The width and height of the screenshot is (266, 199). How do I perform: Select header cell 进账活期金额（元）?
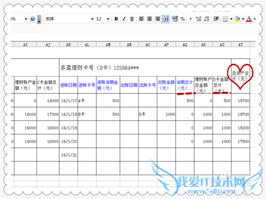pos(108,85)
